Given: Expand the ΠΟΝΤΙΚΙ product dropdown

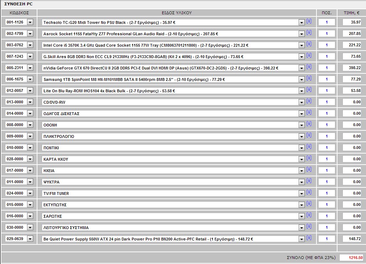Looking at the screenshot, I should [301, 148].
